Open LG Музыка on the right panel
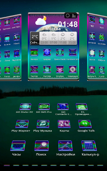Image resolution: width=107 pixels, height=171 pixels. tap(102, 54)
